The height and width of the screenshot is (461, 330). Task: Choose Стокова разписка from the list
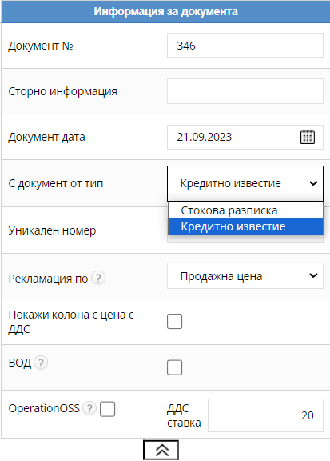pos(245,210)
